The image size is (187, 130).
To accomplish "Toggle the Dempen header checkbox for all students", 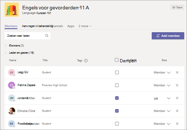I will tap(117, 60).
